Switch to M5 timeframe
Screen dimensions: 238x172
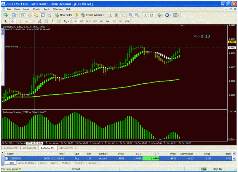[x=82, y=21]
